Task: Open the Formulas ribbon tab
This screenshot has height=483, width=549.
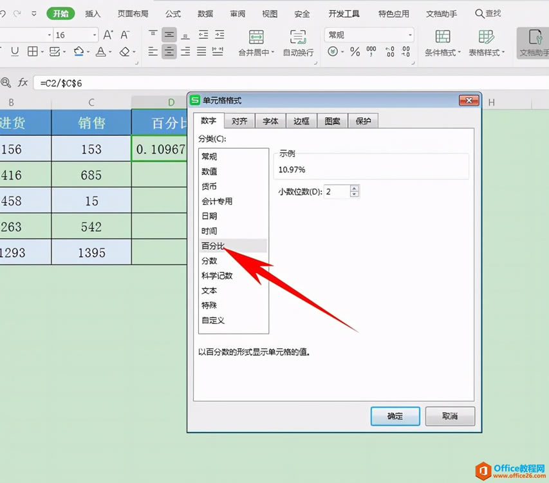Action: point(173,14)
